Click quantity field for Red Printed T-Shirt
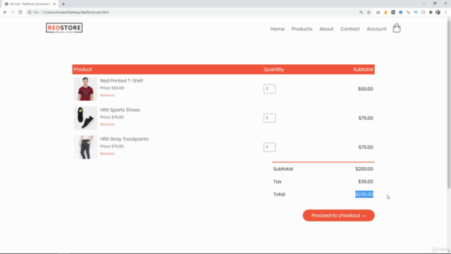Screen dimensions: 451x254 tap(269, 89)
